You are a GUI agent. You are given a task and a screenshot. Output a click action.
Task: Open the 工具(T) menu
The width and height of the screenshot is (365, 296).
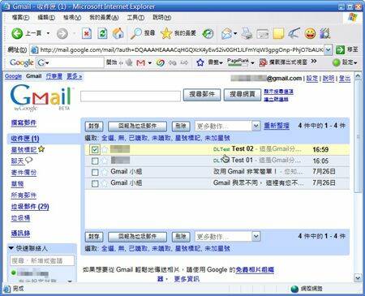tap(135, 17)
